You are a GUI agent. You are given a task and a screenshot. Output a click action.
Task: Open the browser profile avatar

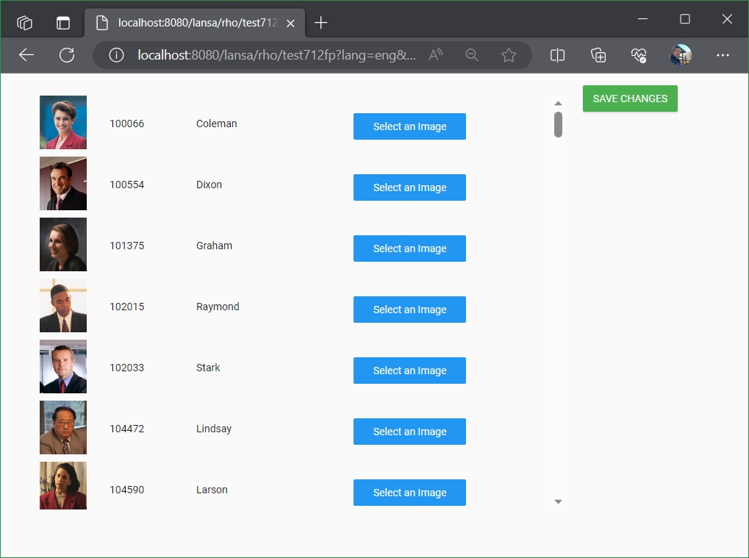(x=681, y=55)
